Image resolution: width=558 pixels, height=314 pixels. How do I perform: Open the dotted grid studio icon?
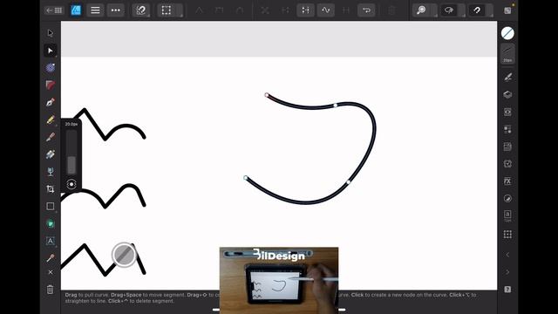click(x=507, y=234)
